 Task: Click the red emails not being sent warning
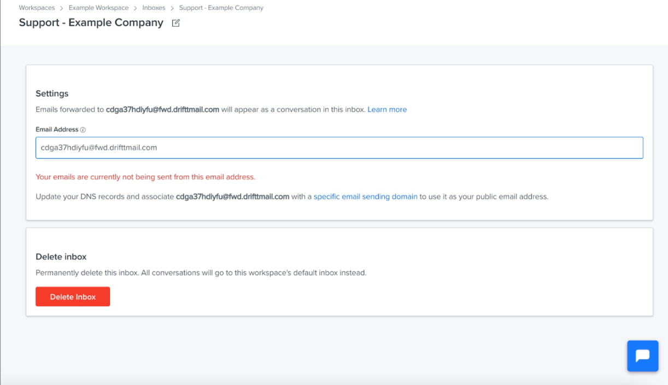145,177
